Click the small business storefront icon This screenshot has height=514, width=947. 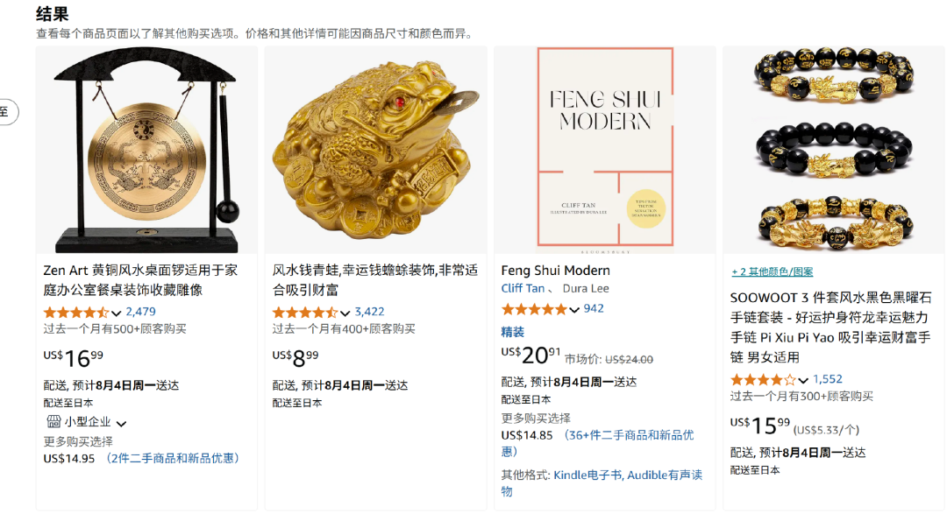pyautogui.click(x=53, y=422)
